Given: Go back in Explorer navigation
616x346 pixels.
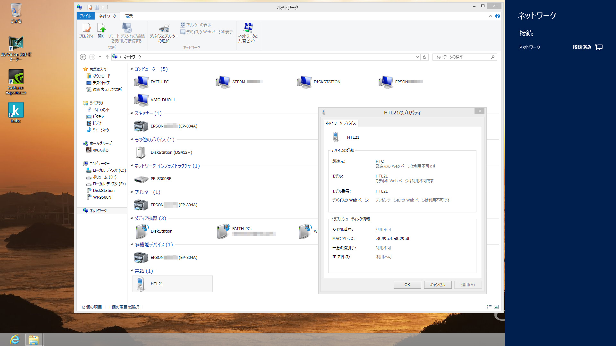Looking at the screenshot, I should [x=83, y=57].
